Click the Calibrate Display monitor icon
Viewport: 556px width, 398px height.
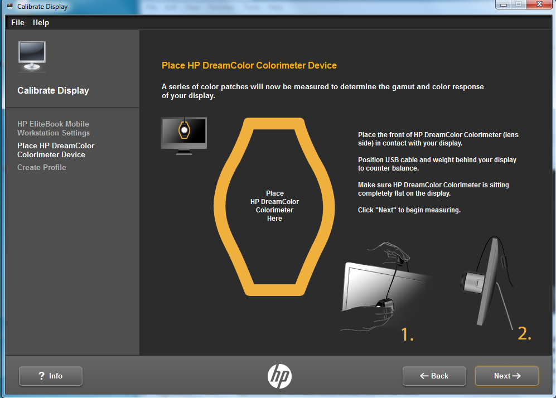(31, 56)
